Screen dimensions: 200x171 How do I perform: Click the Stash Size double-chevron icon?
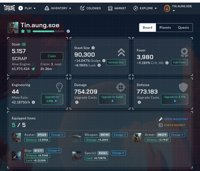point(121,52)
